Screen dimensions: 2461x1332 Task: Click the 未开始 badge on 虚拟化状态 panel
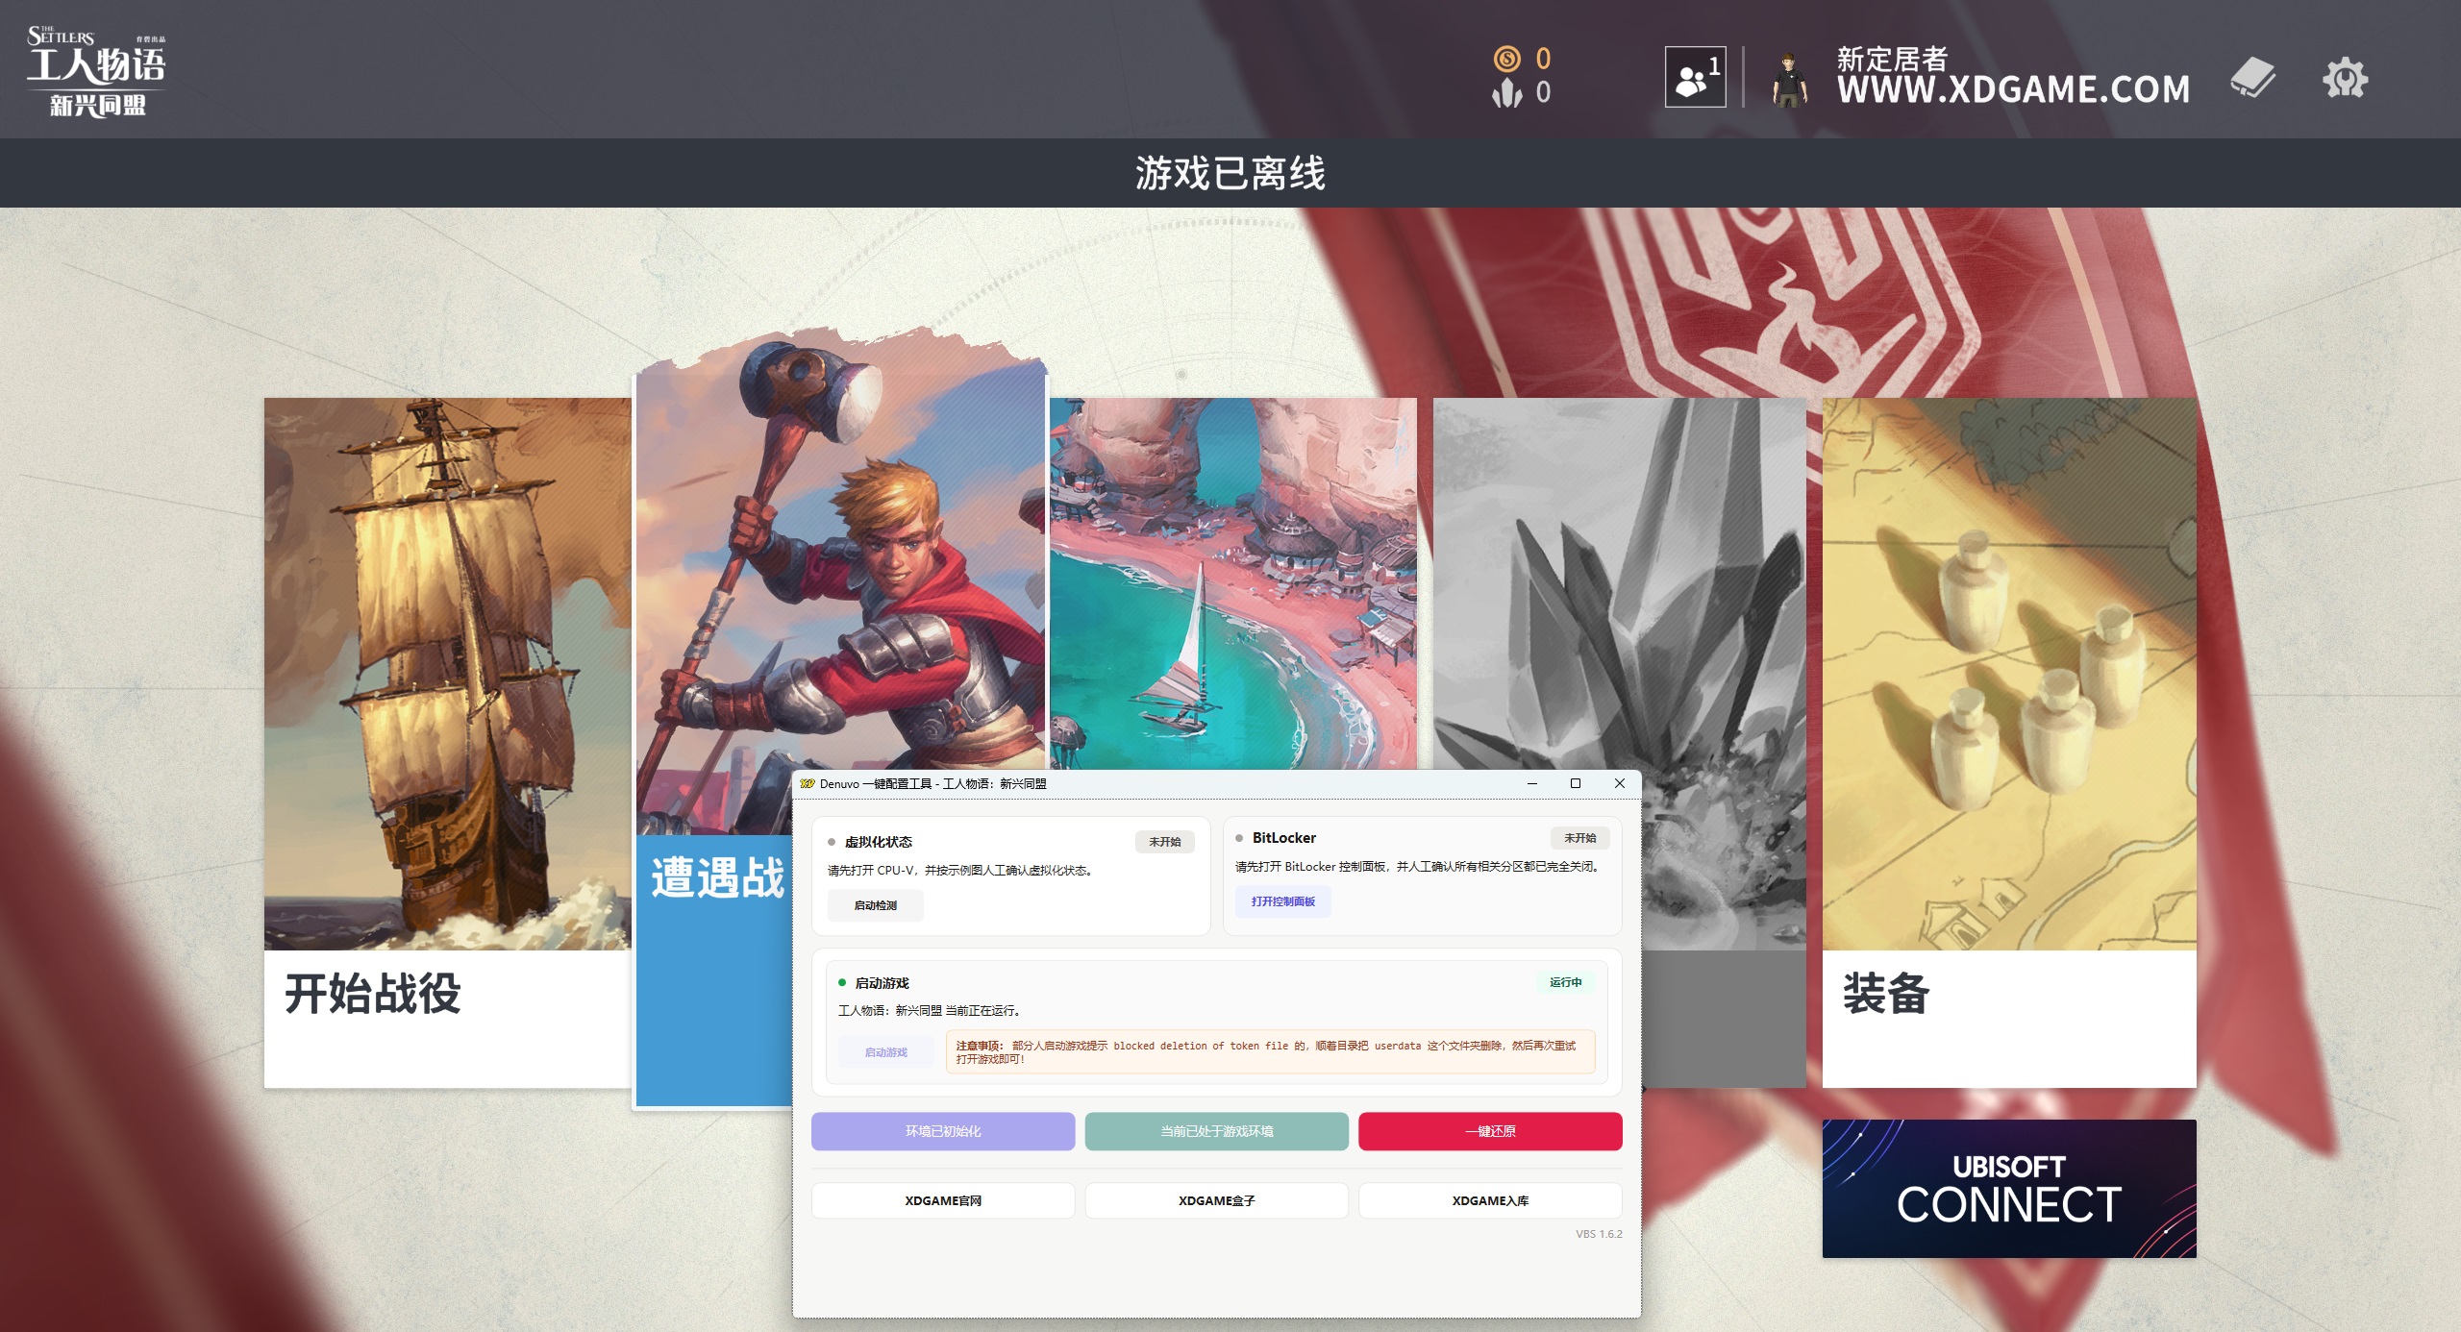point(1165,841)
